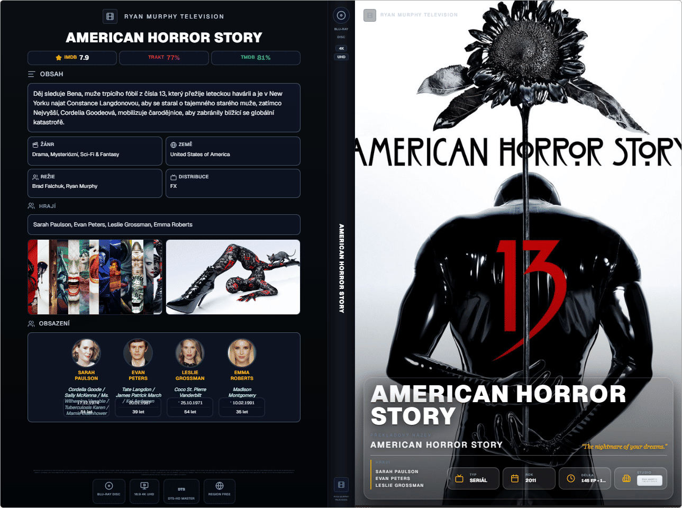Click the directors text 'Brad Falchuk, Ryan Murphy'
The width and height of the screenshot is (682, 508).
point(65,186)
